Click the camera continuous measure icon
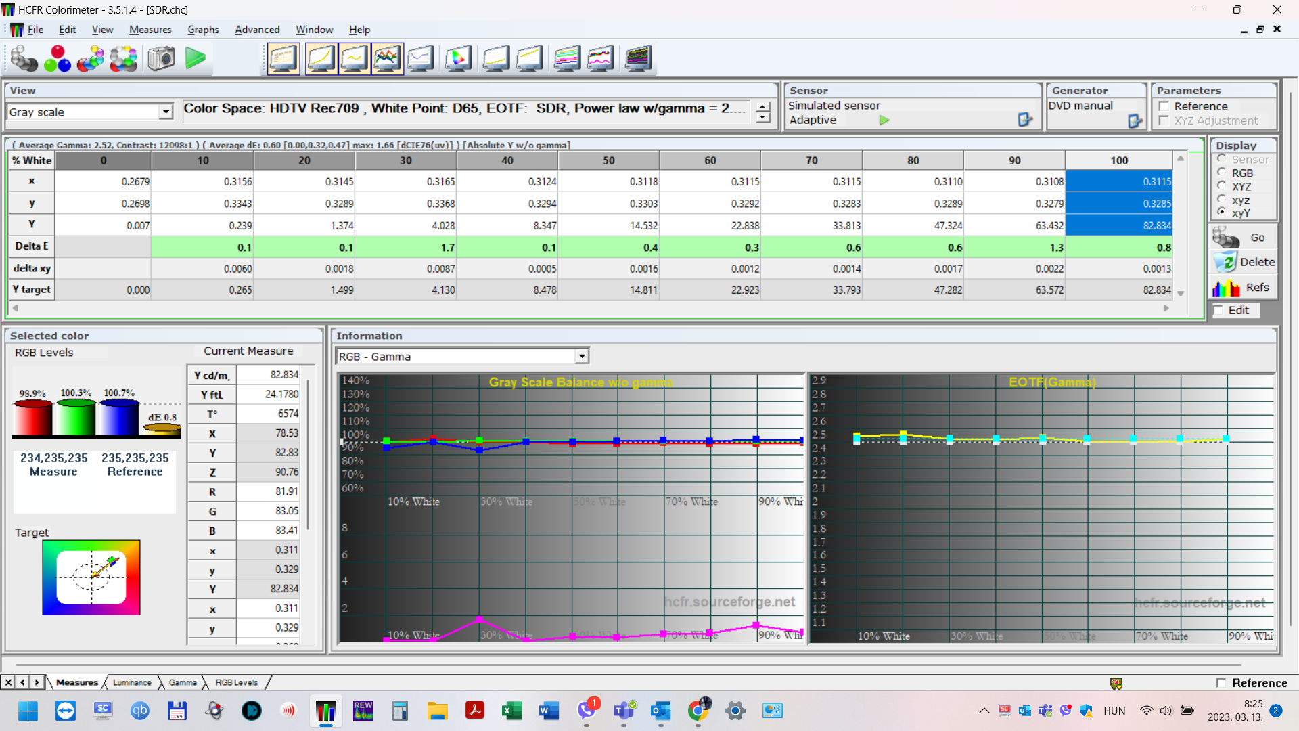Viewport: 1299px width, 731px height. 162,59
